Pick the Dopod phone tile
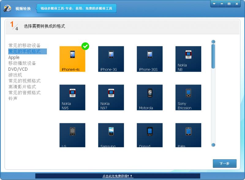Viewport: 245px width, 180px height. [150, 135]
